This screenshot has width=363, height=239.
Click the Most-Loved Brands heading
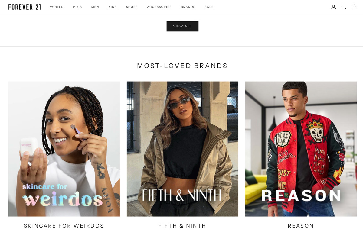(182, 66)
